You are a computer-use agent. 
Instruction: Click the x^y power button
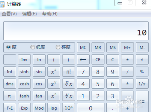pyautogui.click(x=54, y=84)
